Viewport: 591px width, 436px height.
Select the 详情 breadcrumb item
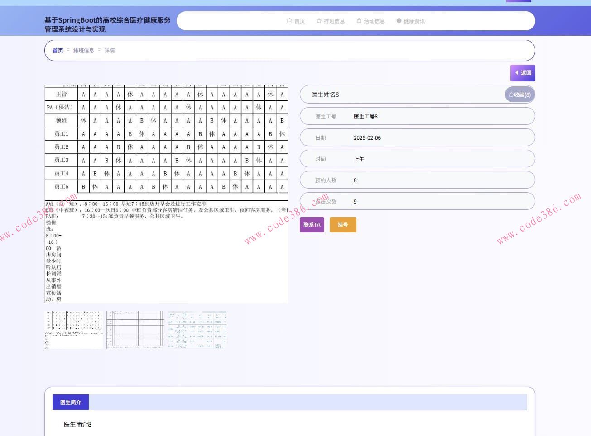110,51
